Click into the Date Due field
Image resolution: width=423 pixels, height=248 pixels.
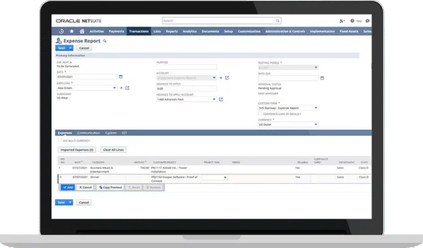click(289, 78)
